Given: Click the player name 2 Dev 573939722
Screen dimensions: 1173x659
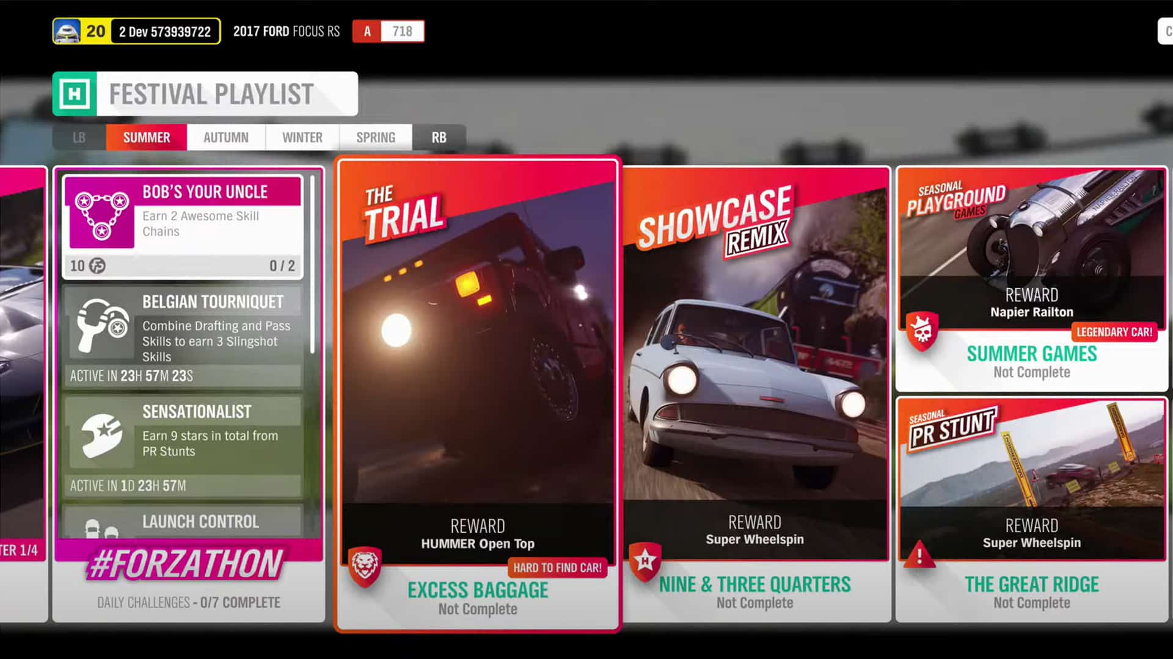Looking at the screenshot, I should click(165, 32).
